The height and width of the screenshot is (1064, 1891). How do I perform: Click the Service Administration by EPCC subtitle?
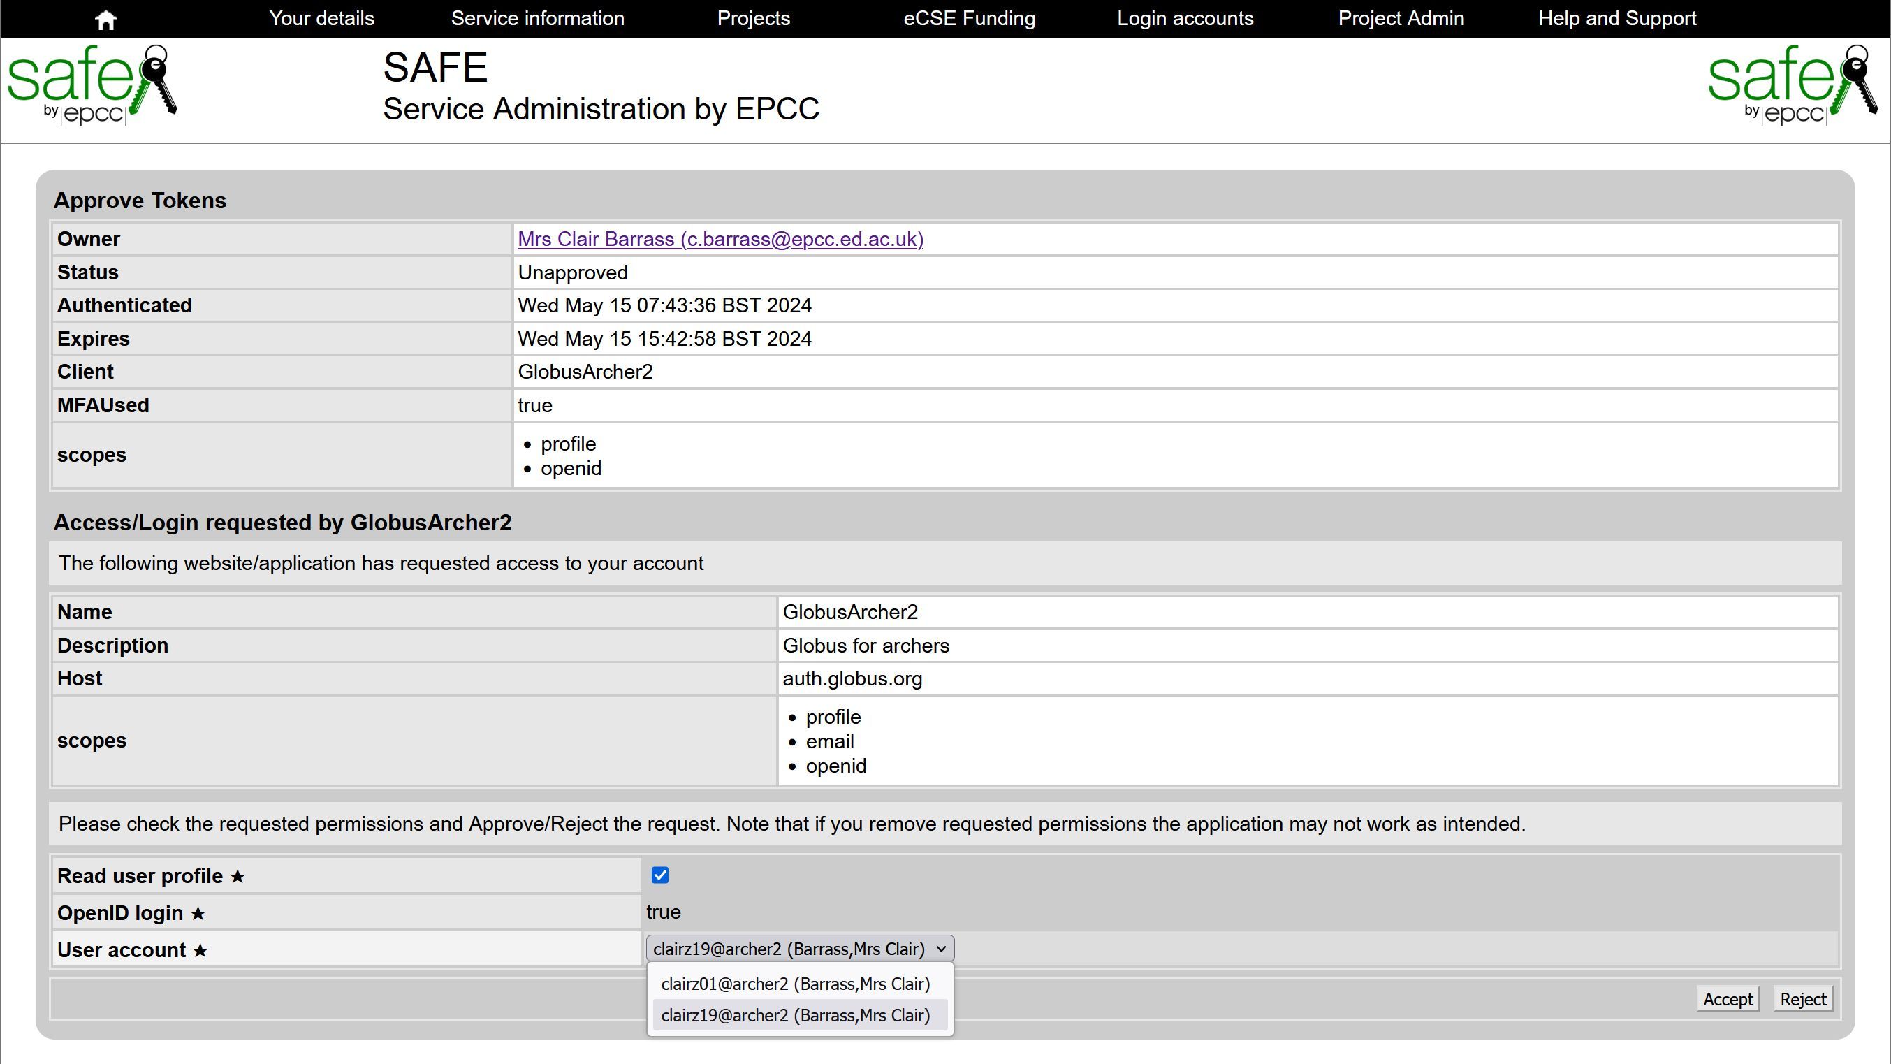[x=601, y=109]
